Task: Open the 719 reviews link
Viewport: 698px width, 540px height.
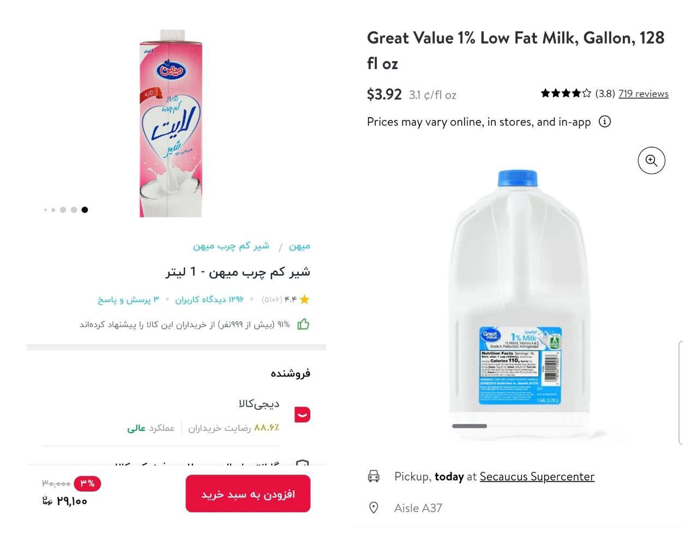Action: tap(643, 94)
